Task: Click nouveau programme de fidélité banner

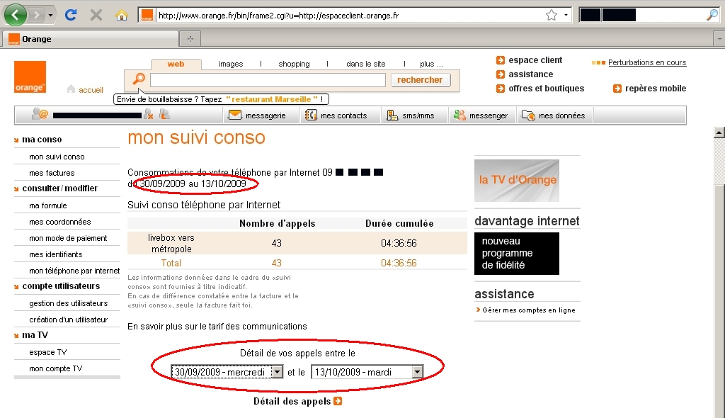Action: (x=516, y=253)
